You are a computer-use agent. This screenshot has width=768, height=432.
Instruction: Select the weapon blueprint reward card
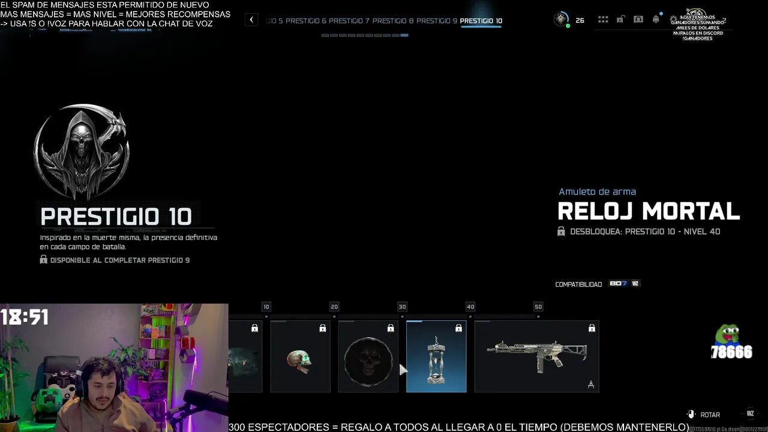pos(536,356)
